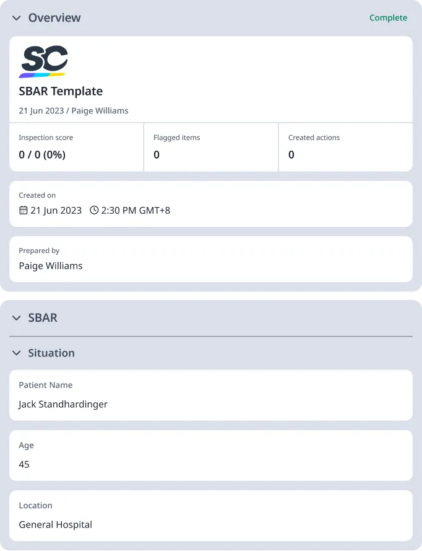This screenshot has width=422, height=551.
Task: Select the Inspection score card
Action: tap(75, 147)
